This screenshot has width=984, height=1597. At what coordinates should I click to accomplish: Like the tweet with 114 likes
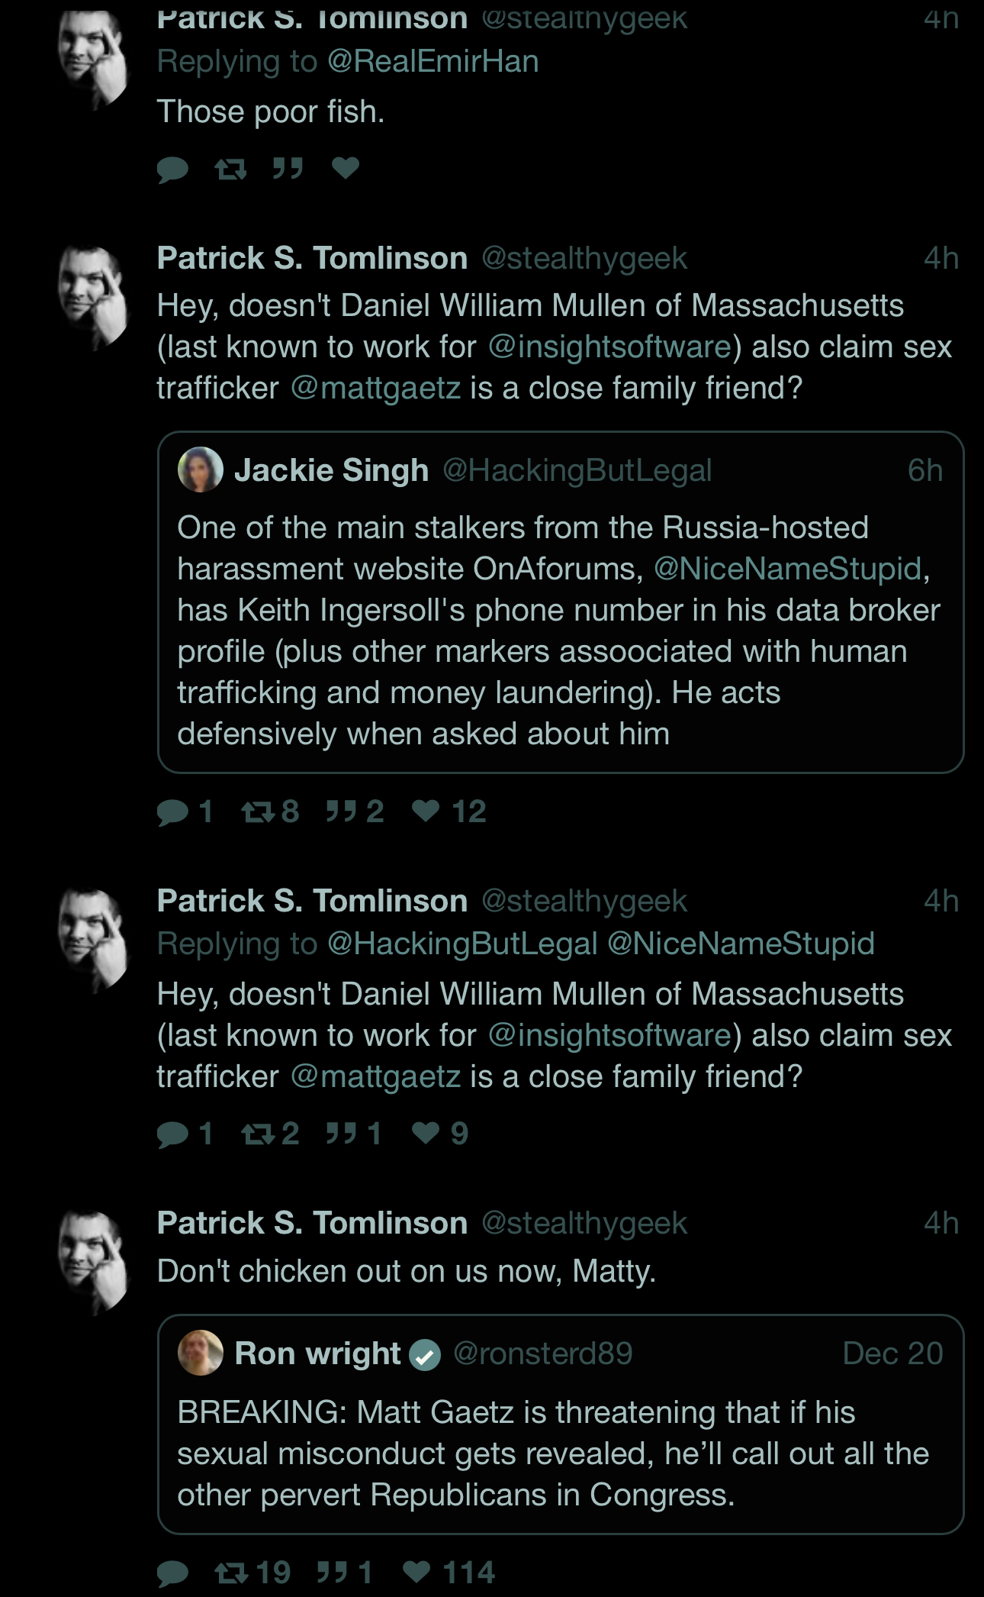(449, 1572)
